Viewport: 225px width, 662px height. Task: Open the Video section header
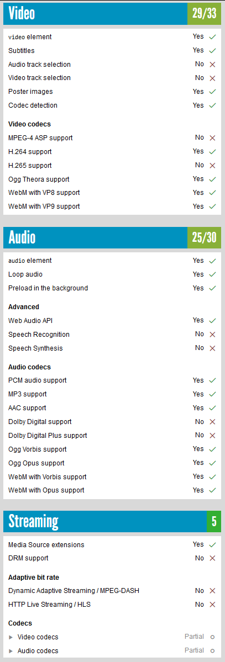click(96, 13)
